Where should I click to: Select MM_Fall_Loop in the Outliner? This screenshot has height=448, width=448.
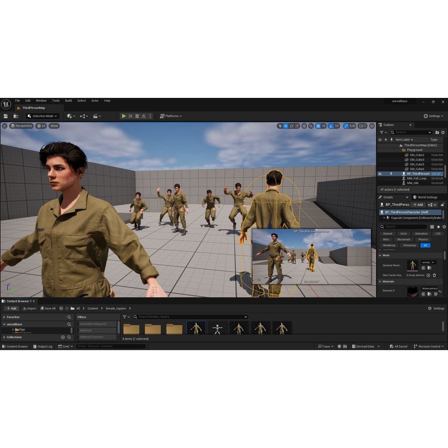coord(416,178)
